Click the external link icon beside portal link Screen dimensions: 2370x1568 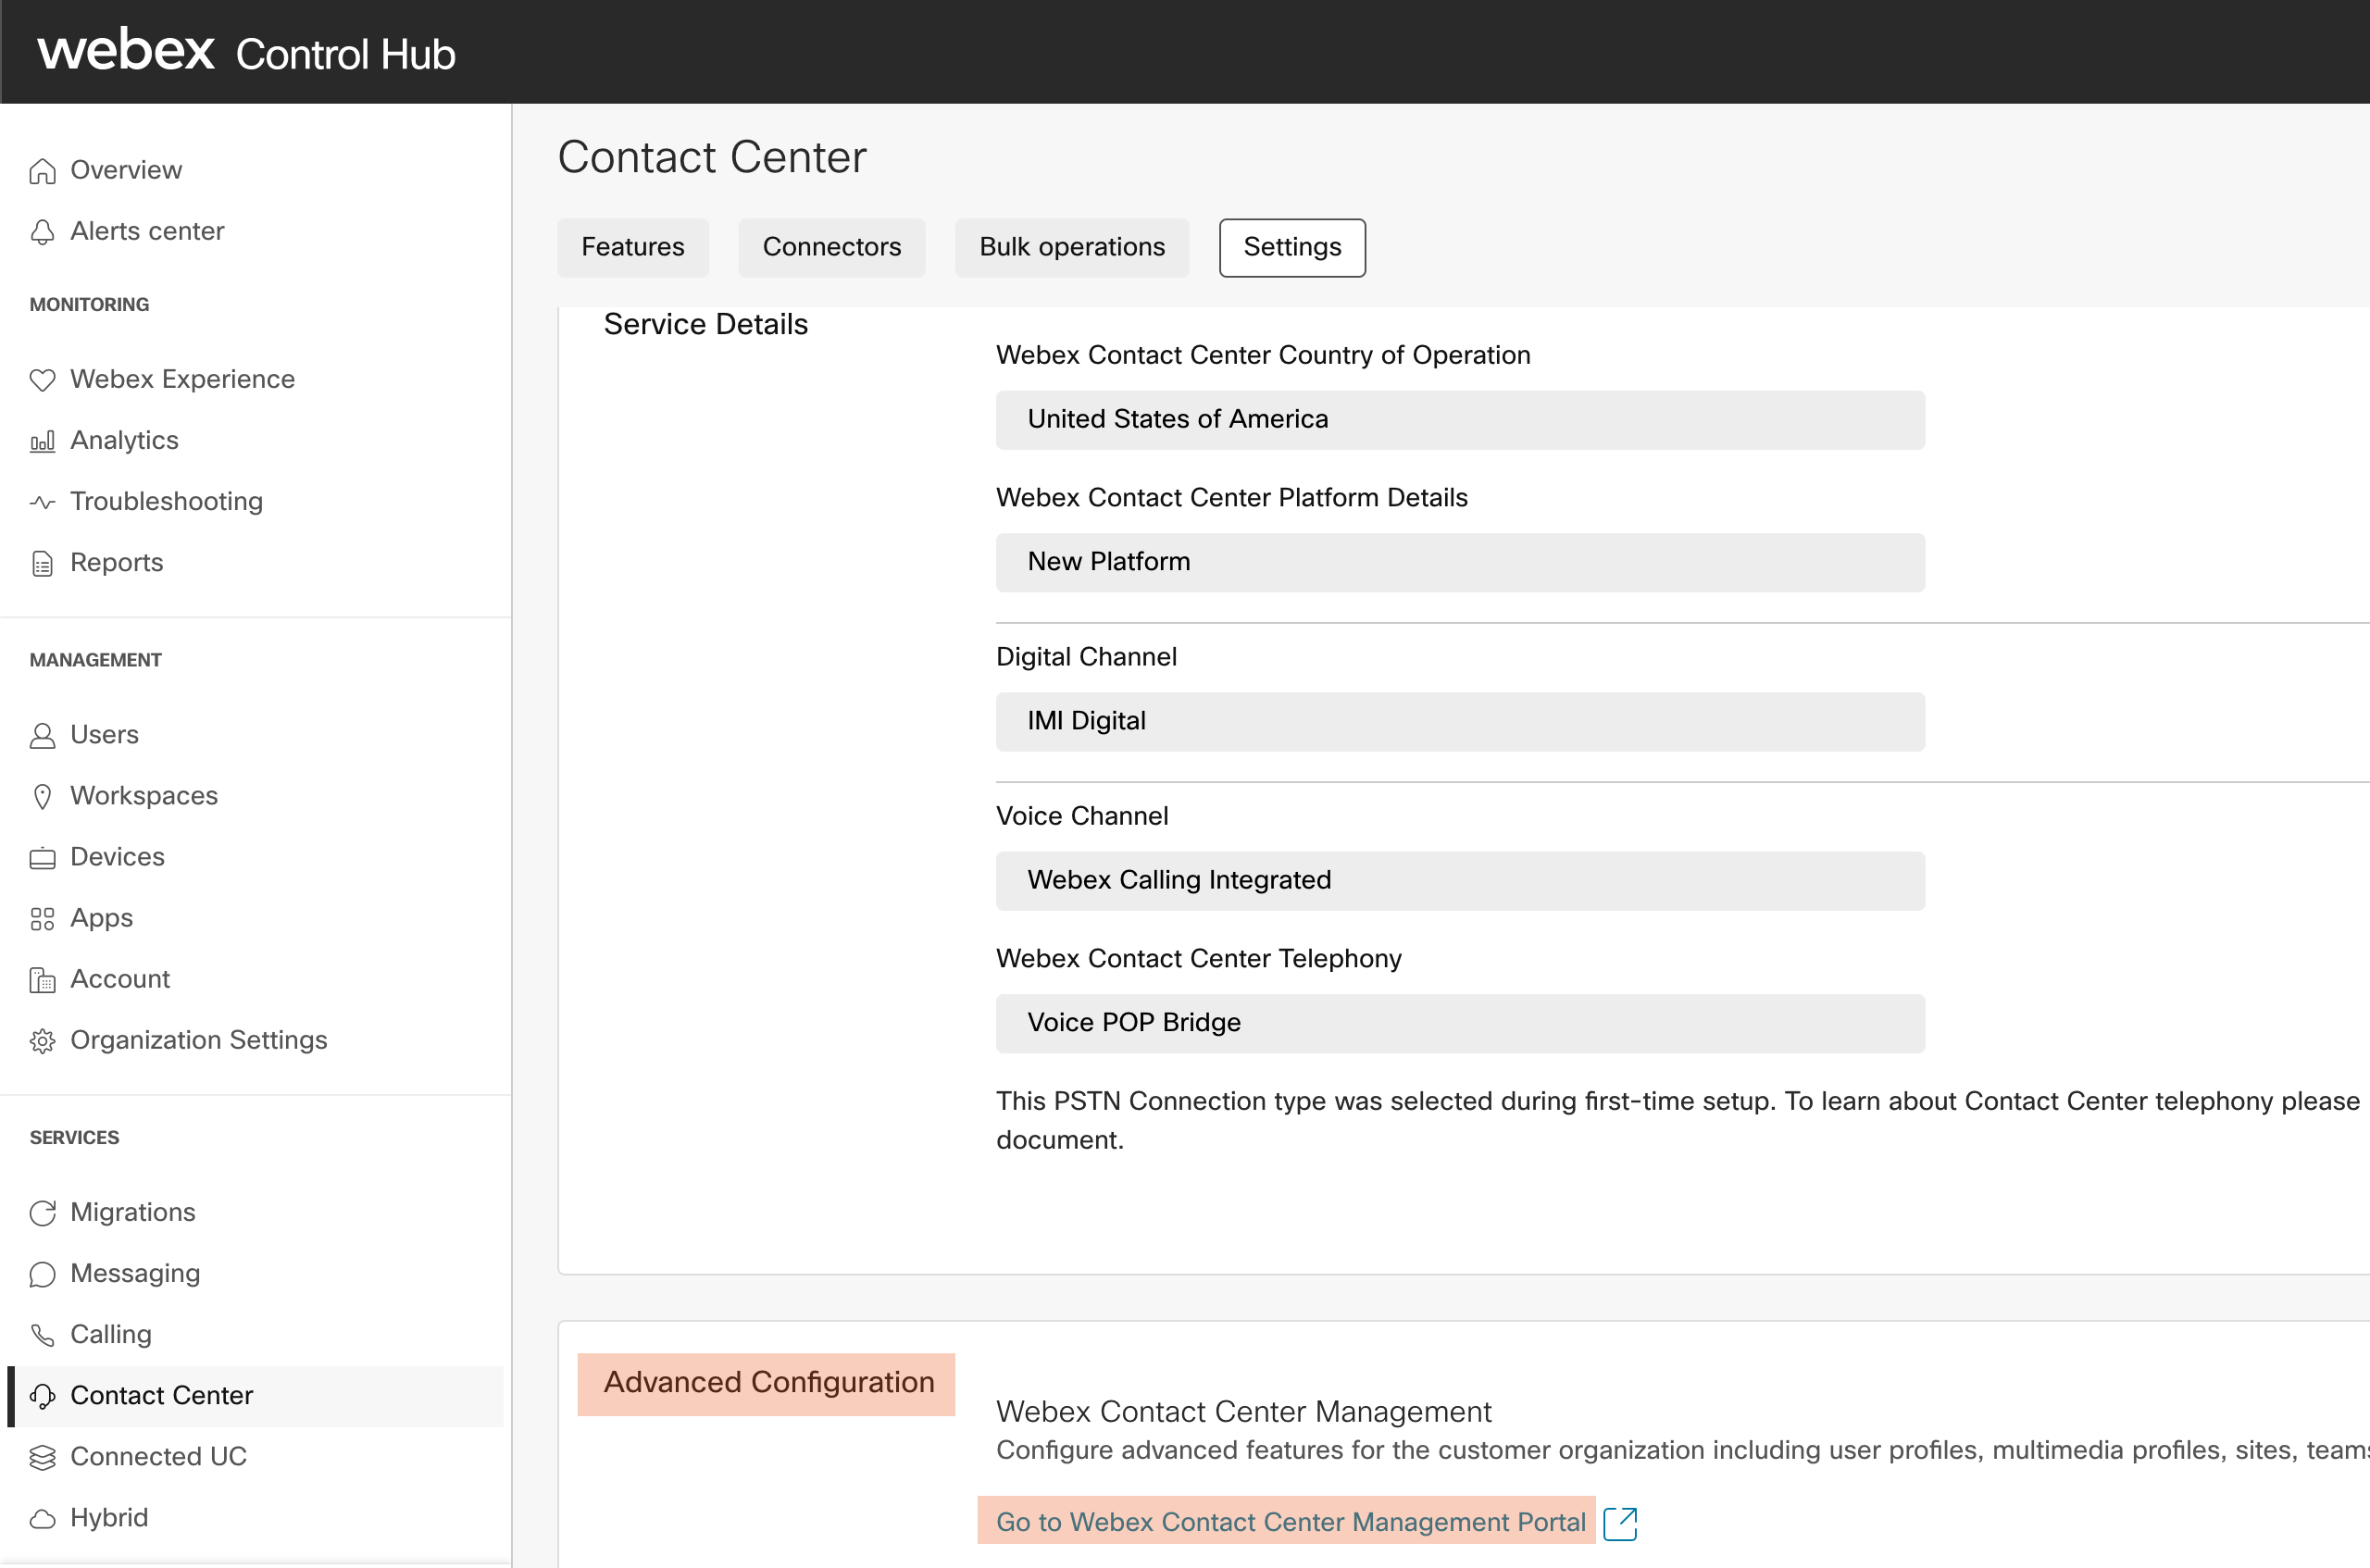point(1619,1522)
